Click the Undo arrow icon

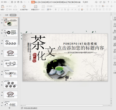pyautogui.click(x=25, y=2)
